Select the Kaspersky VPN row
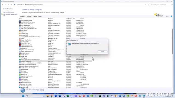 point(55,78)
